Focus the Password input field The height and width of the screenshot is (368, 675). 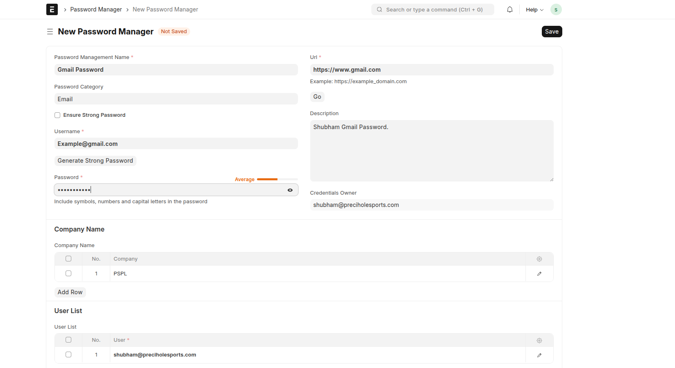[176, 190]
